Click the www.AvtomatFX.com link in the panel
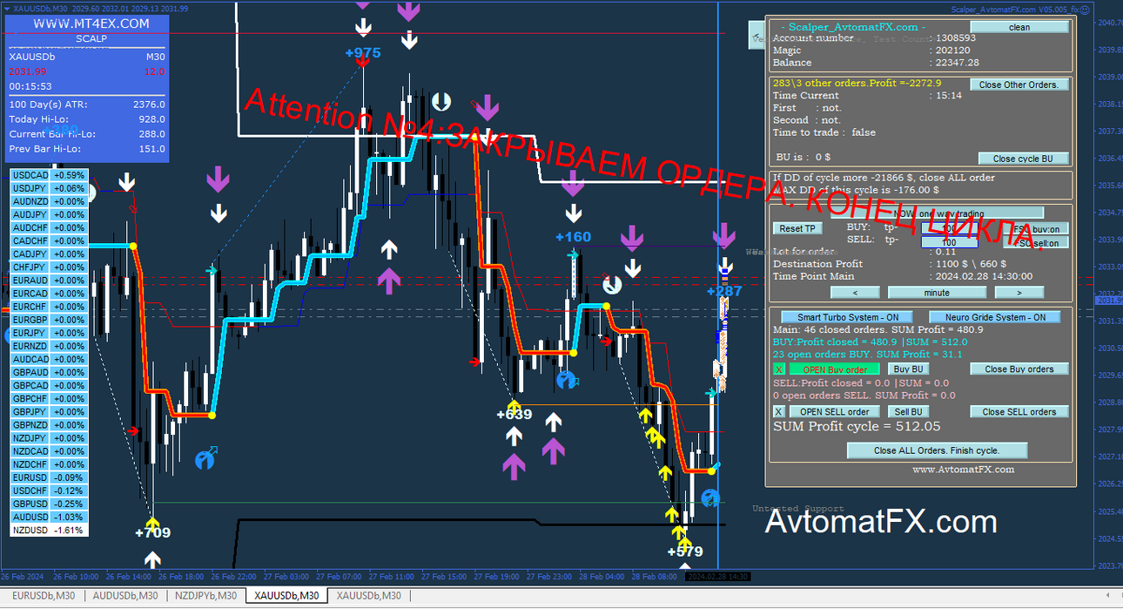 [963, 469]
